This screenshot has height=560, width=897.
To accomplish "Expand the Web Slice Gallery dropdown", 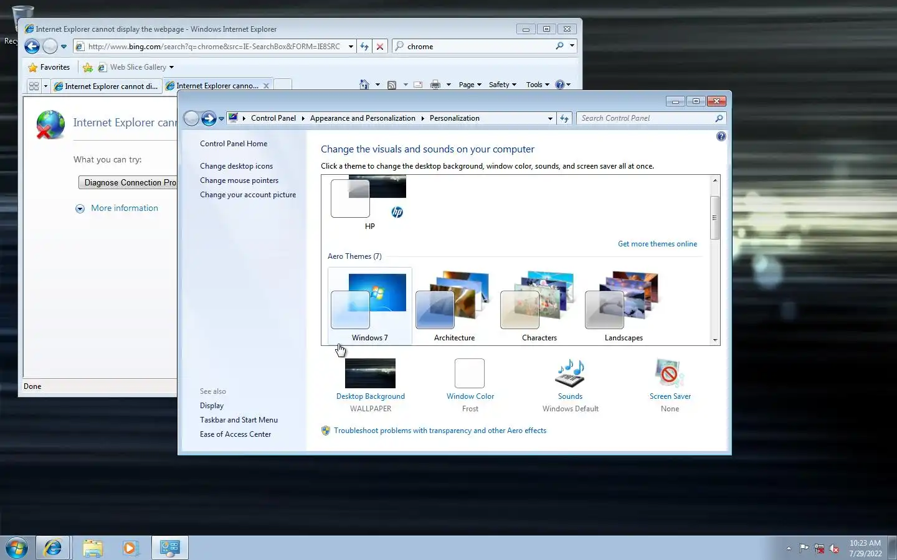I will click(171, 67).
